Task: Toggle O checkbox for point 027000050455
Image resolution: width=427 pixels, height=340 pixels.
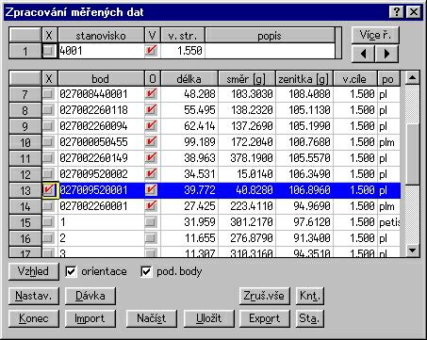Action: click(152, 142)
